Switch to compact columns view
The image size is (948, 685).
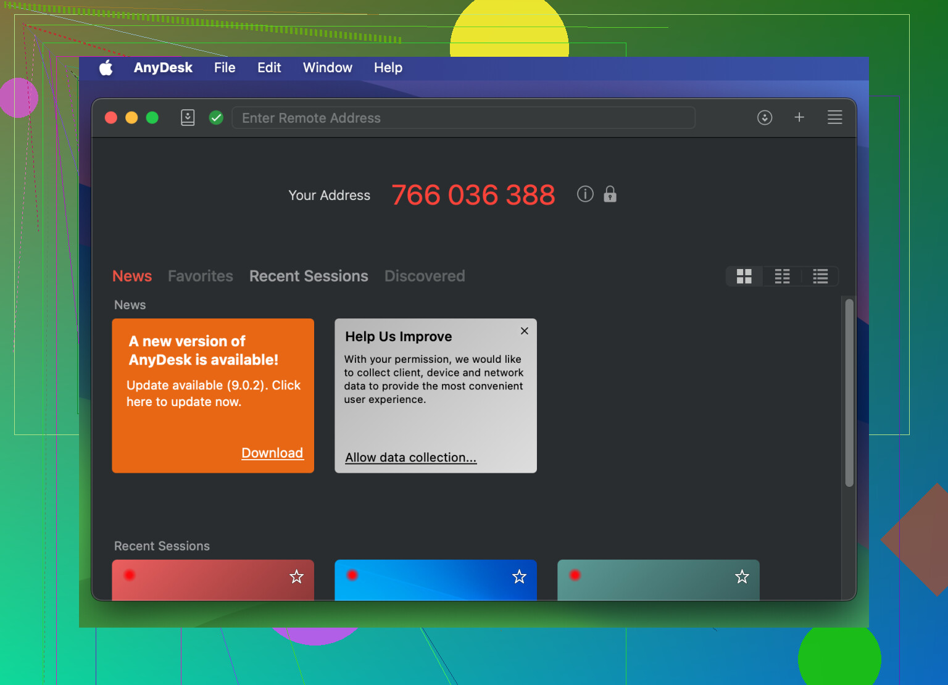pyautogui.click(x=782, y=276)
